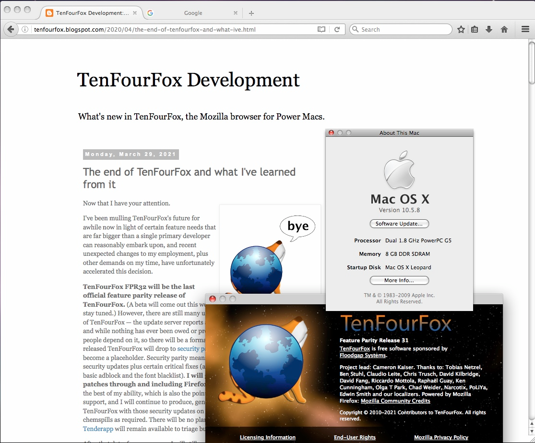Viewport: 535px width, 443px height.
Task: Click the URL address field
Action: (174, 29)
